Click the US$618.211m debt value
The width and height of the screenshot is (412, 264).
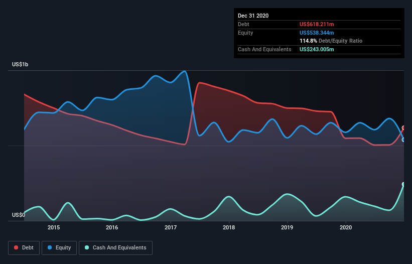click(317, 24)
